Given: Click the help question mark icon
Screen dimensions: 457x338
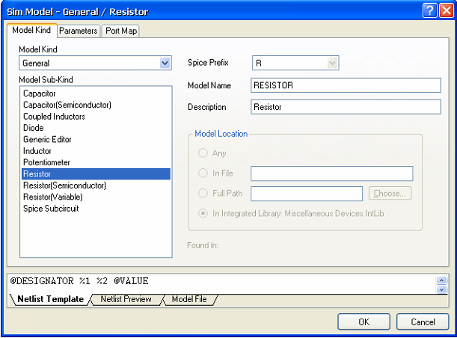Looking at the screenshot, I should [429, 11].
